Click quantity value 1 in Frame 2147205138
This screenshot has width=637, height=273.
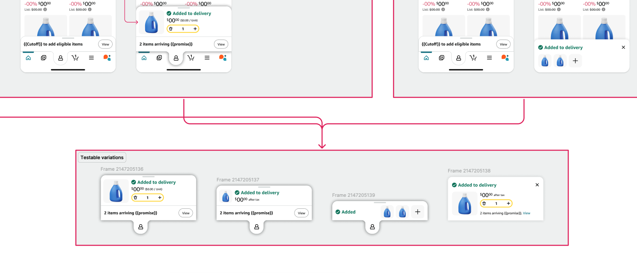pyautogui.click(x=497, y=204)
